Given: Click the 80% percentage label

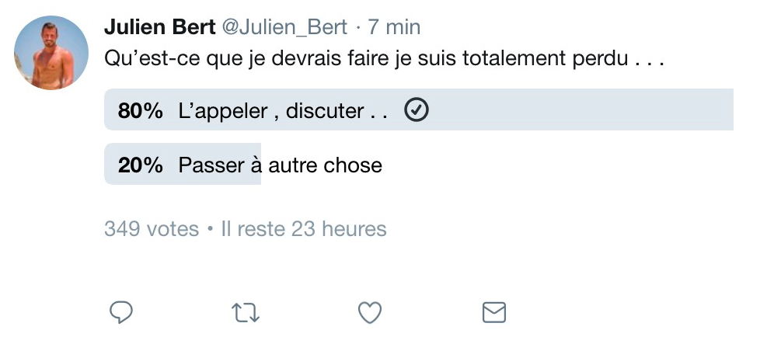Looking at the screenshot, I should pos(141,111).
